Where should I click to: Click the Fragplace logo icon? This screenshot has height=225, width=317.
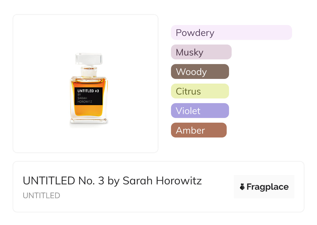coord(242,187)
